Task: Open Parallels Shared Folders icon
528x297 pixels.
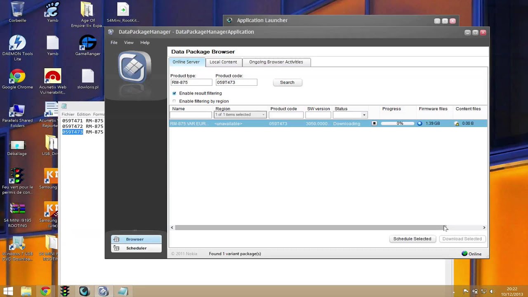Action: tap(17, 115)
